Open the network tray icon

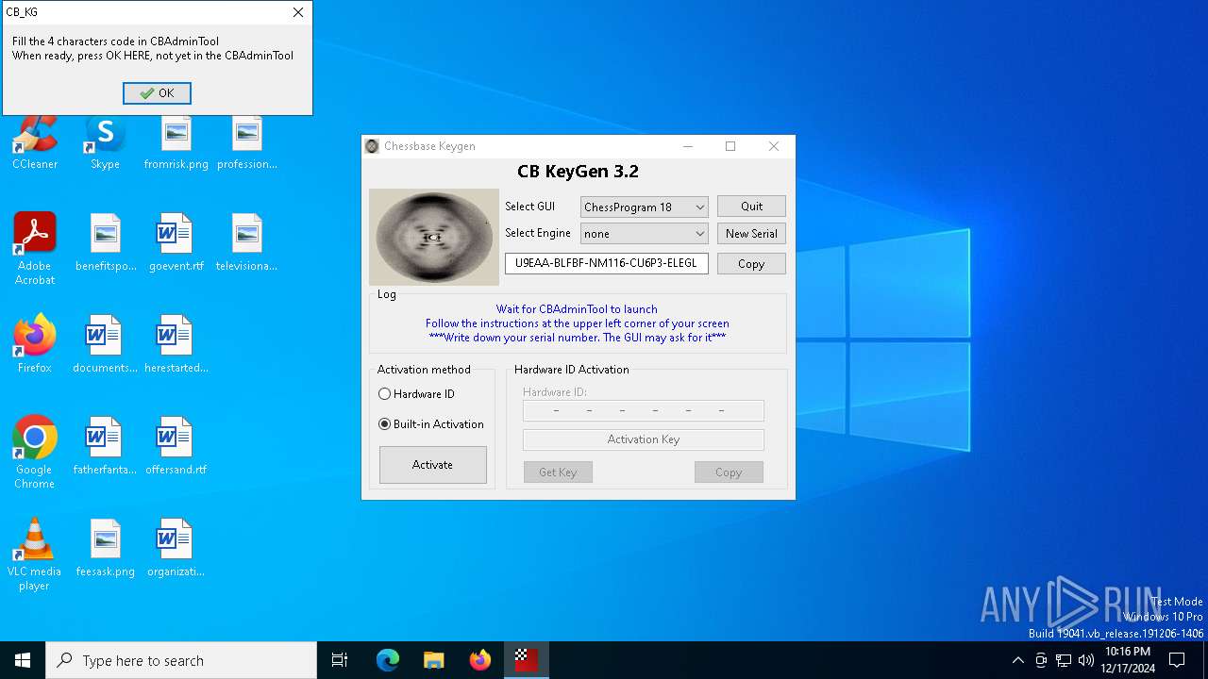point(1064,660)
